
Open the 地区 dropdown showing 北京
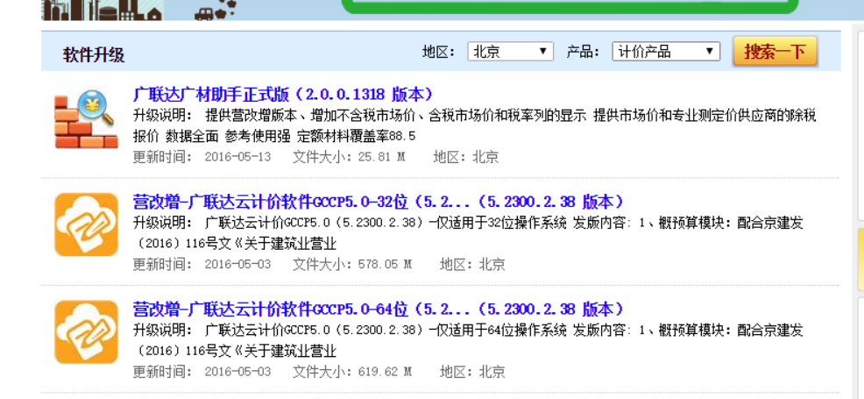click(x=510, y=52)
